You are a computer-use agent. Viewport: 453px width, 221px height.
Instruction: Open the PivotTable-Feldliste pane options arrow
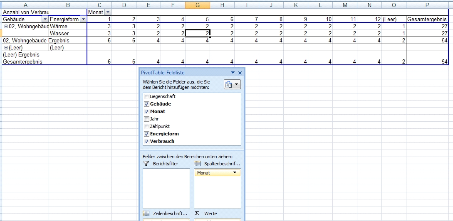tap(233, 73)
